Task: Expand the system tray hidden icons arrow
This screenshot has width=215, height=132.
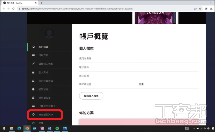Action: click(x=194, y=128)
